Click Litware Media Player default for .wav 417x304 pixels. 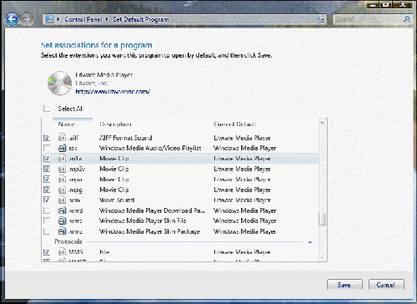coord(242,200)
